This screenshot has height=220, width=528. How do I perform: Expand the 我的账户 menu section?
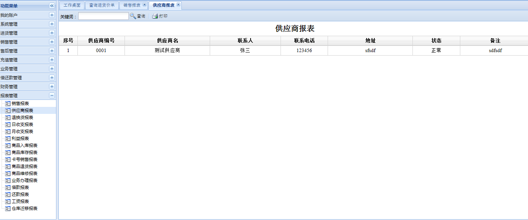coord(52,15)
